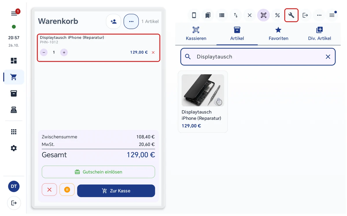Increase quantity of Displaytausch iPhone
Viewport: 347px width, 216px height.
click(x=64, y=52)
